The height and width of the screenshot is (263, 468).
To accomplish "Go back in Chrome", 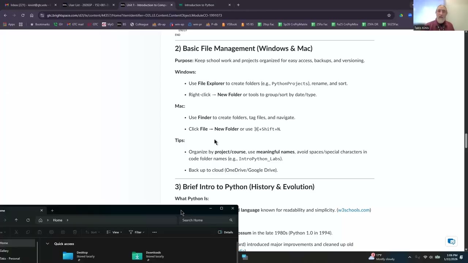I will [x=5, y=15].
